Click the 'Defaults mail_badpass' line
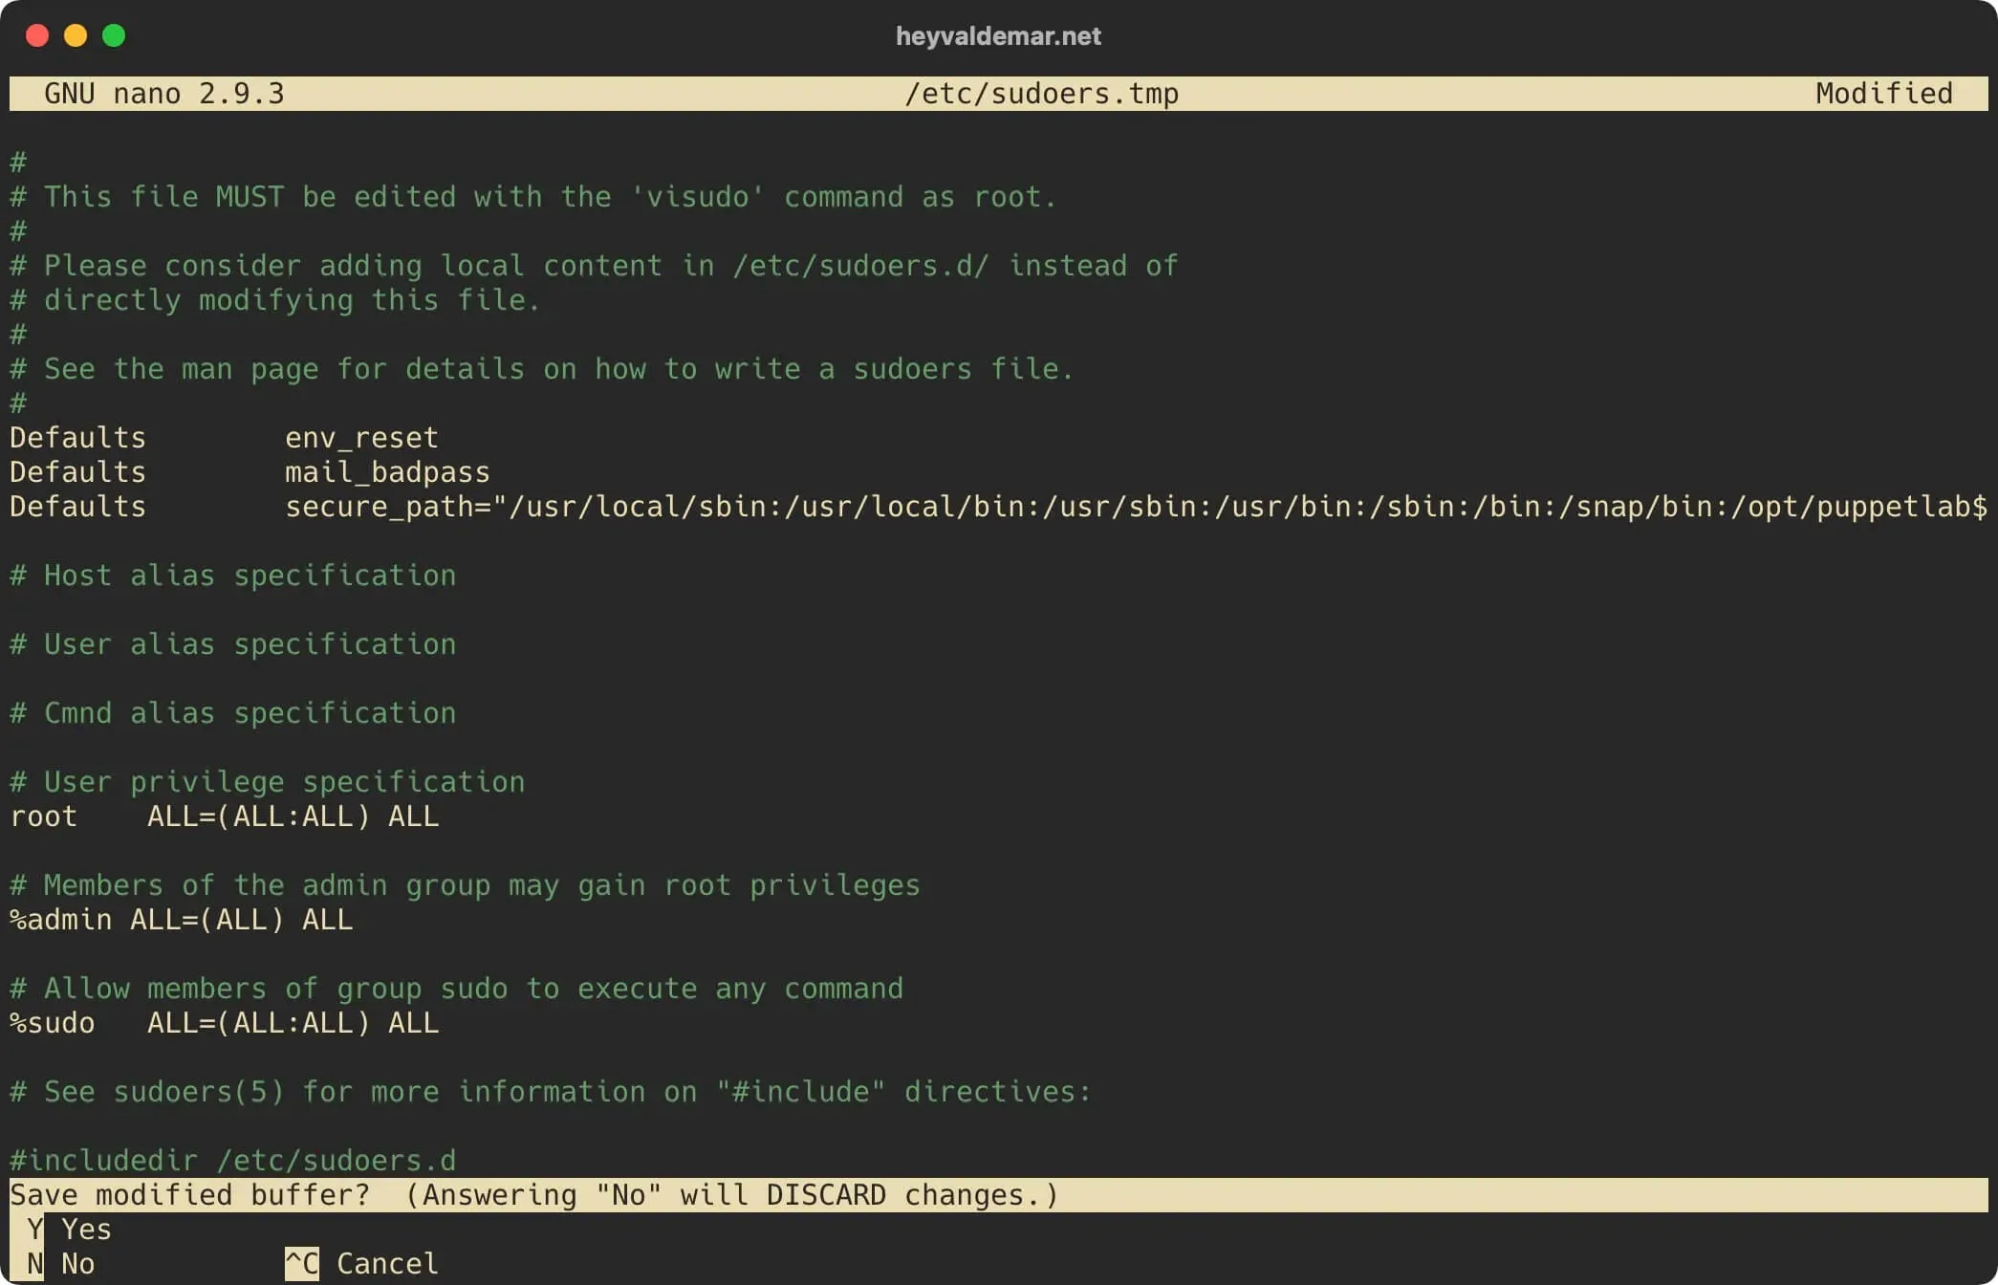This screenshot has height=1285, width=1998. (x=250, y=472)
